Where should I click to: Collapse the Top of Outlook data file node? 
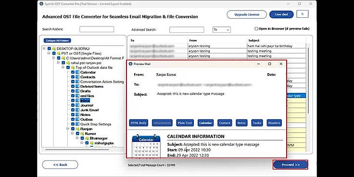click(63, 67)
